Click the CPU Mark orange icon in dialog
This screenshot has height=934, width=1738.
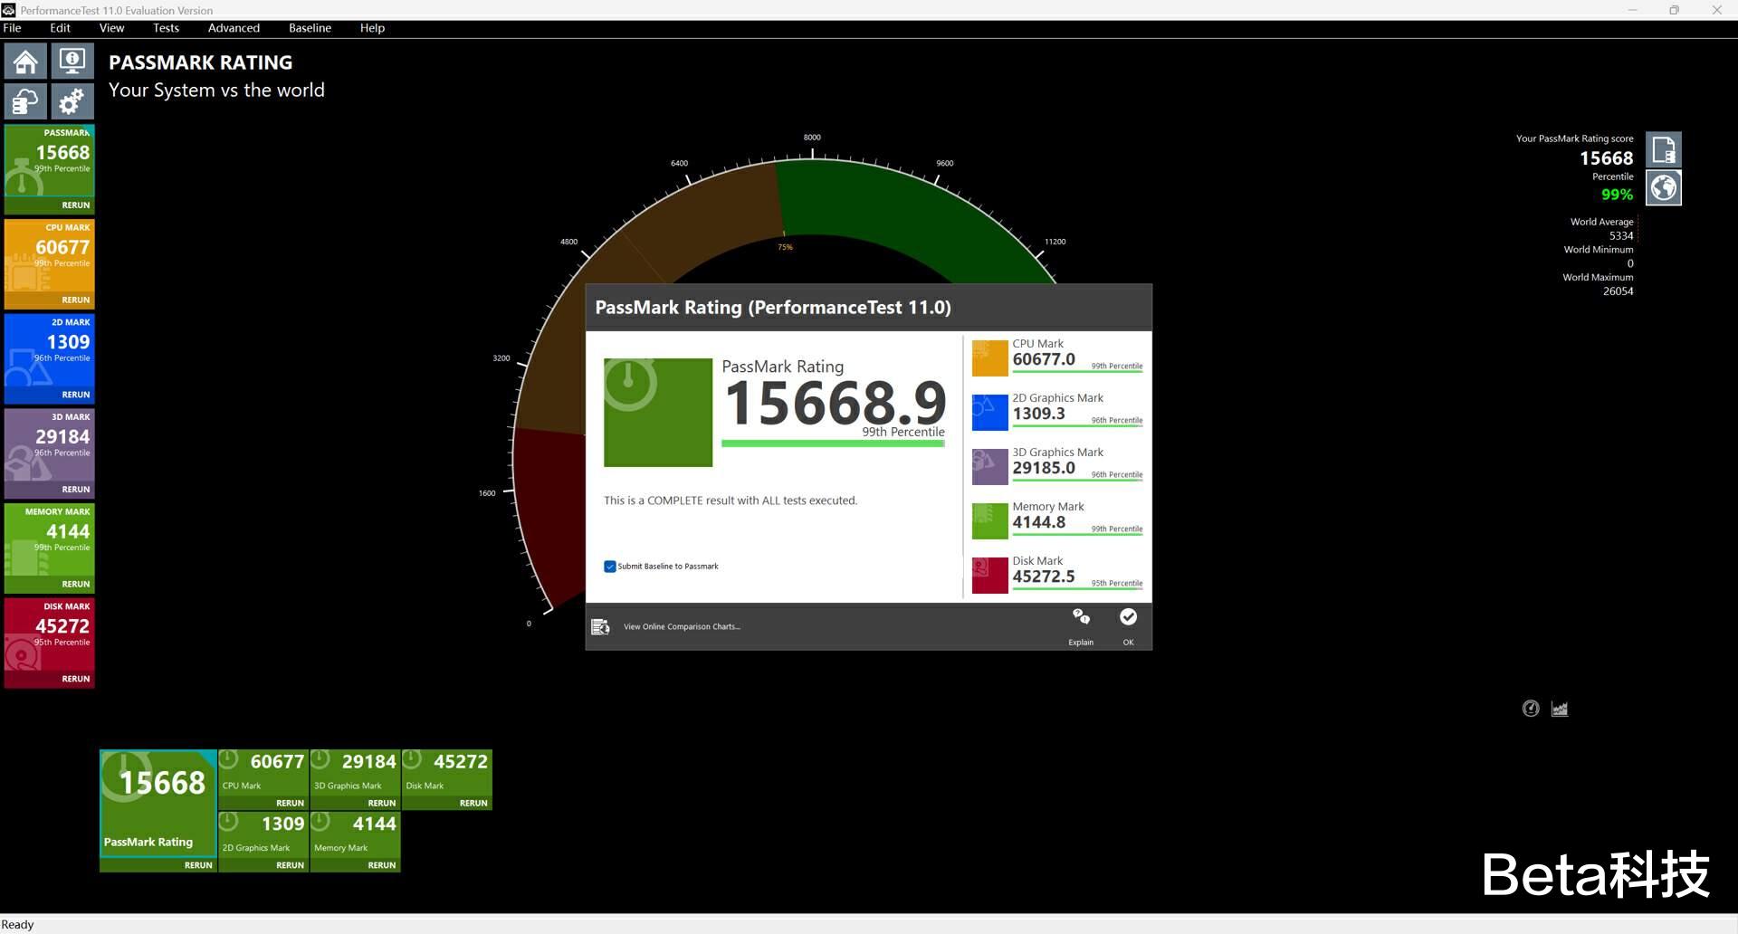coord(990,357)
